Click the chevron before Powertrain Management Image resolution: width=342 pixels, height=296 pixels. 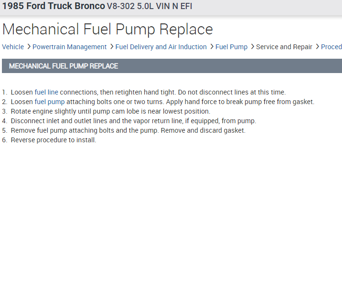point(29,47)
